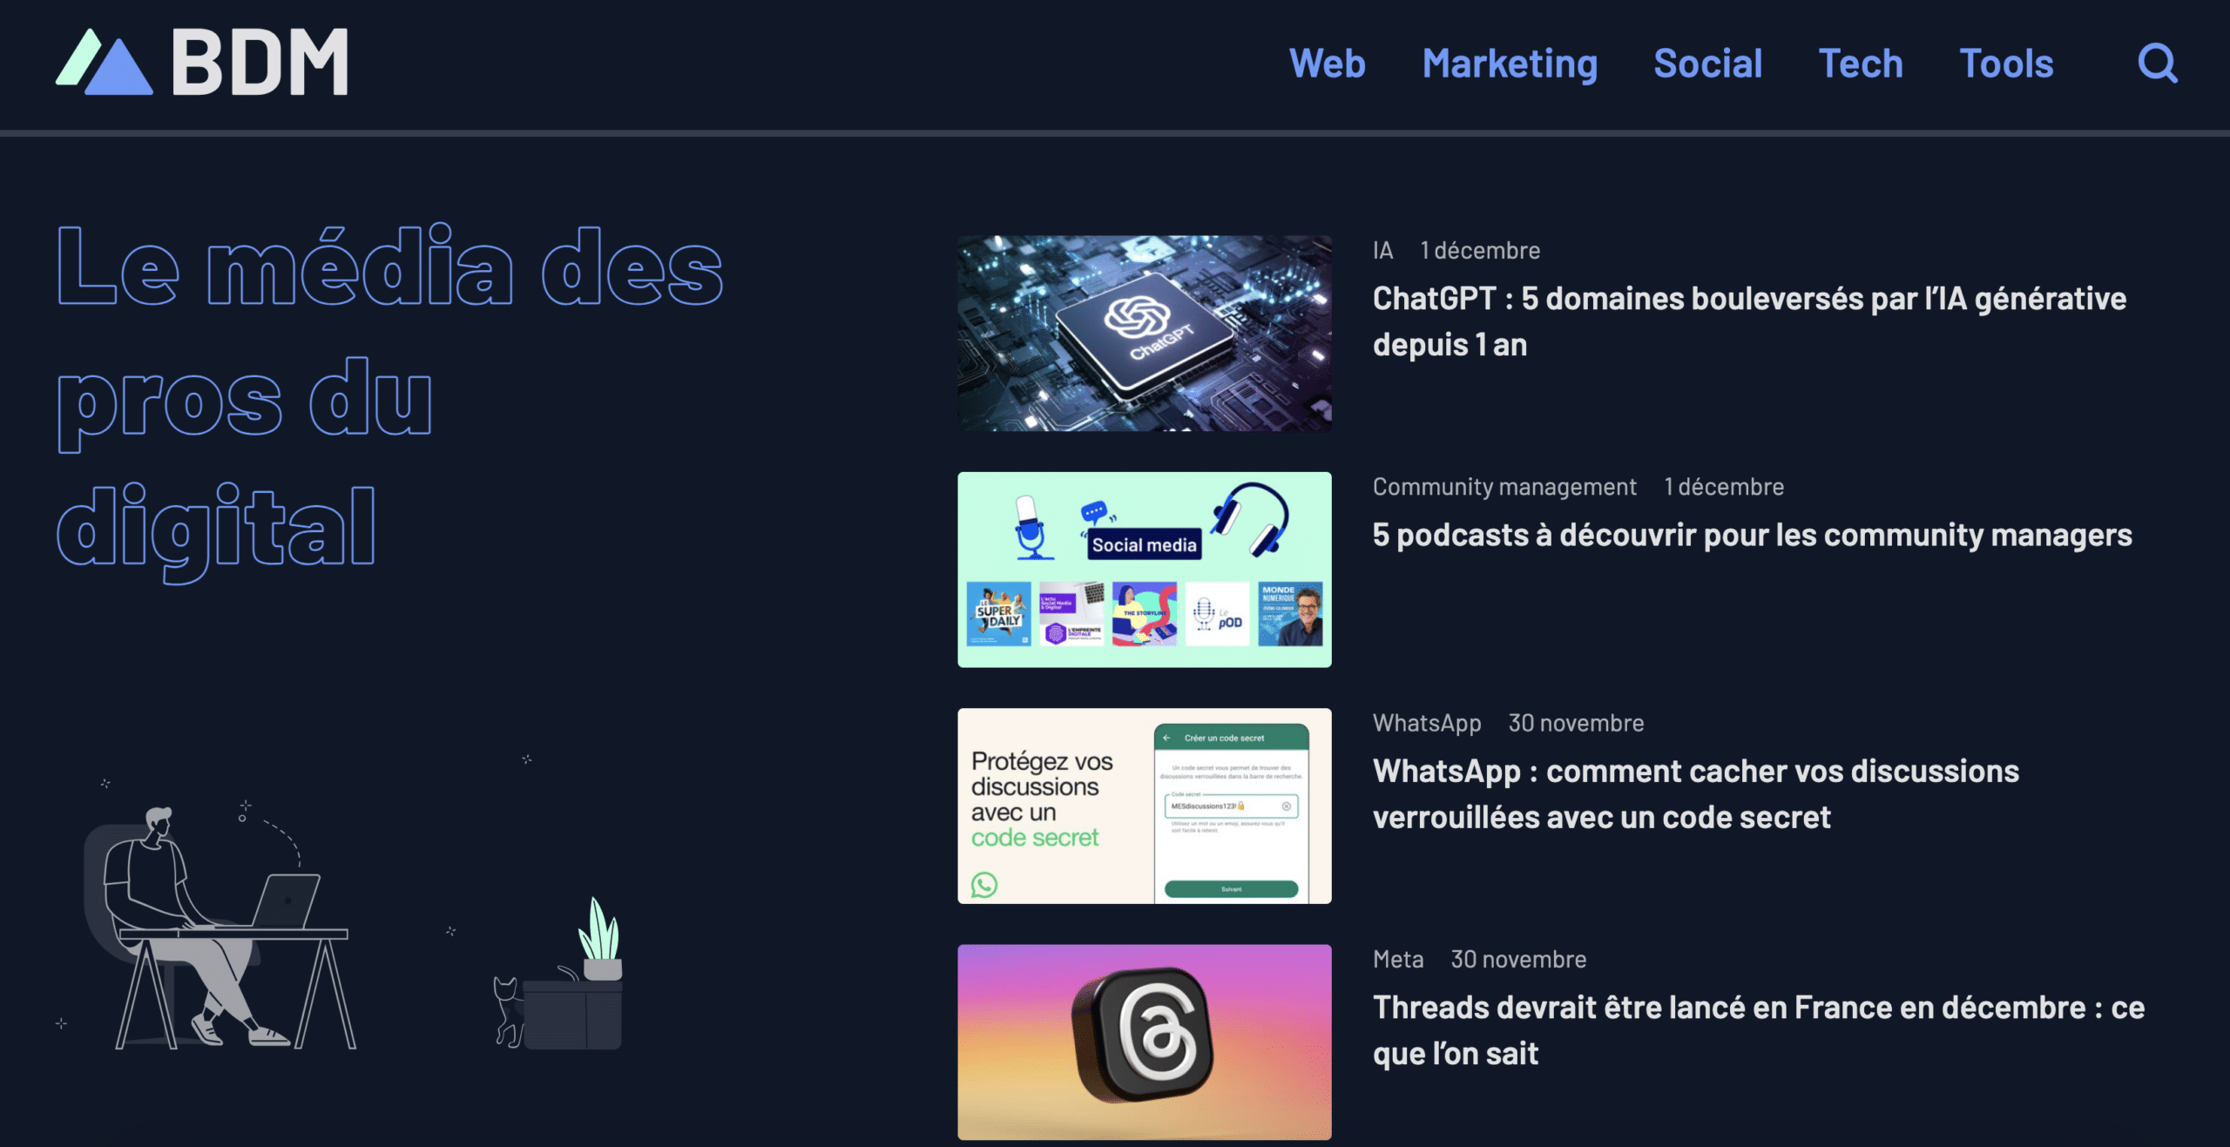Select the WhatsApp category label

point(1426,723)
